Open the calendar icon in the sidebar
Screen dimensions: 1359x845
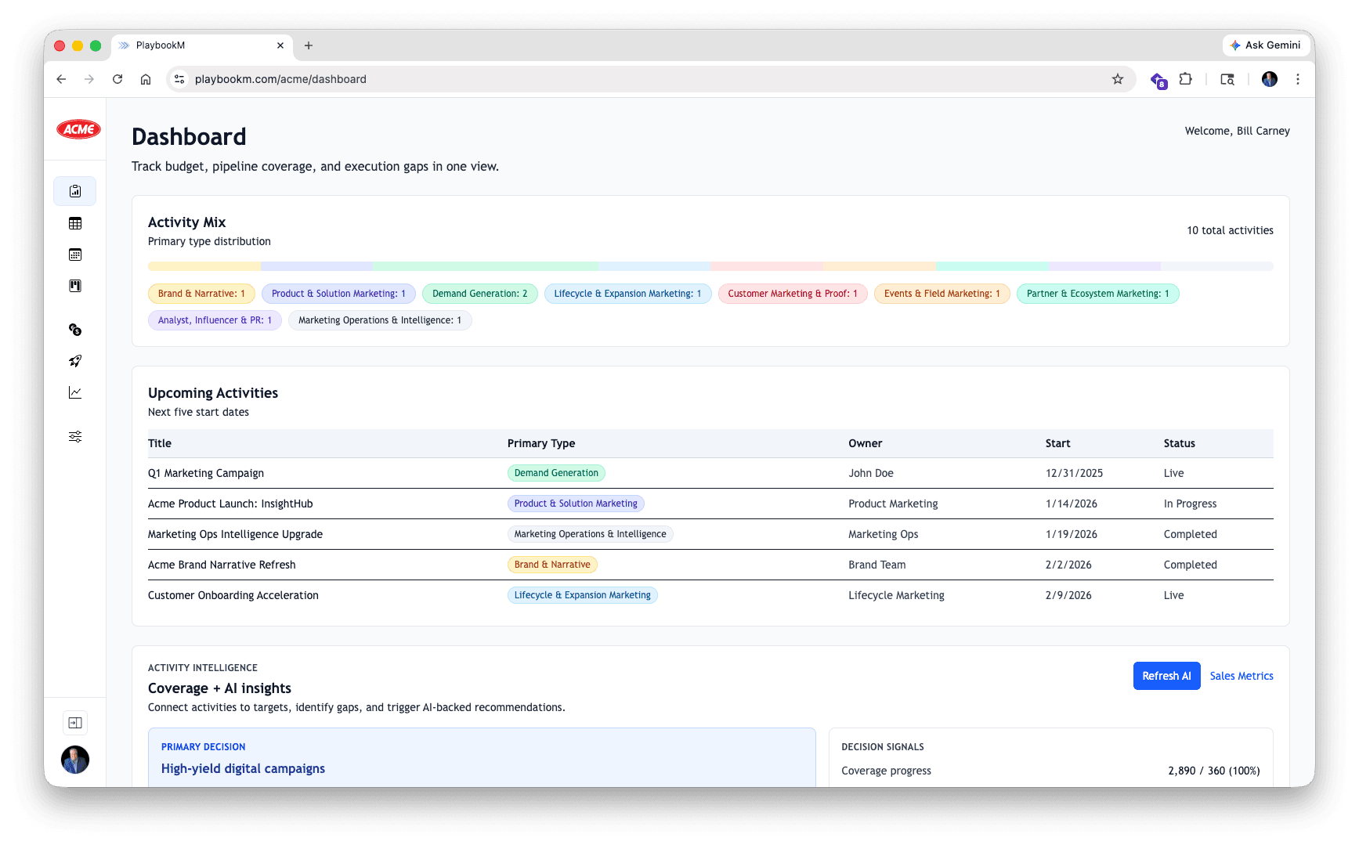pyautogui.click(x=74, y=255)
